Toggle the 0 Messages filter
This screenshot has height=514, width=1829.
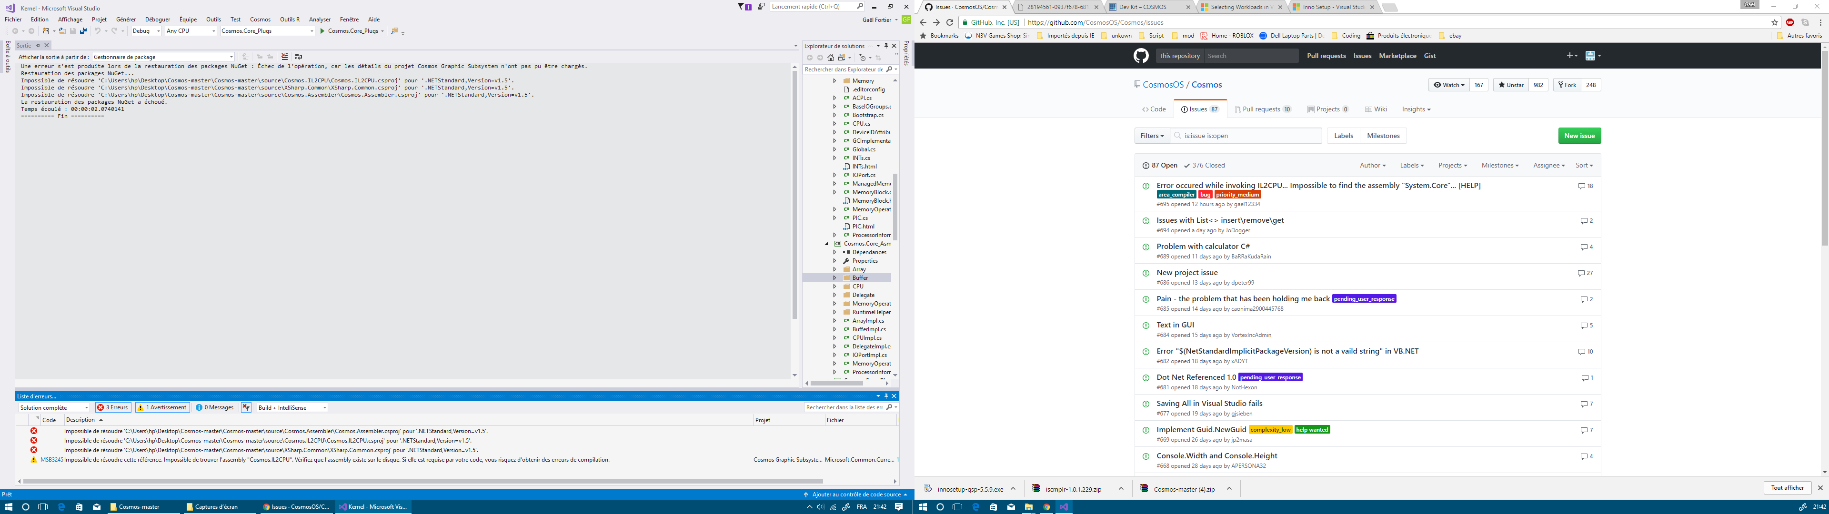pos(215,407)
